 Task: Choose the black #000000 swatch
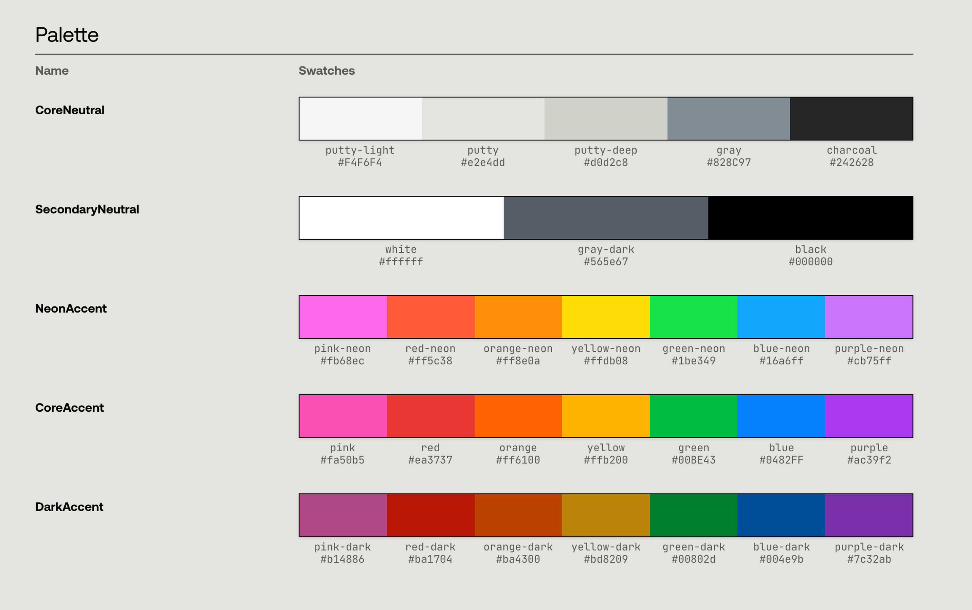click(810, 218)
